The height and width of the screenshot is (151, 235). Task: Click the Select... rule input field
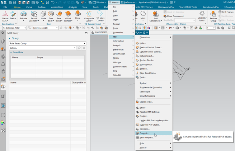[x=42, y=48]
